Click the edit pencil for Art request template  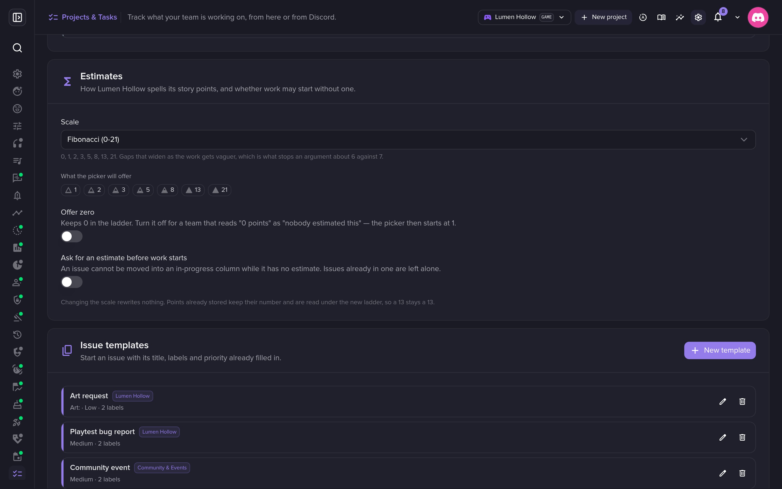pos(723,401)
